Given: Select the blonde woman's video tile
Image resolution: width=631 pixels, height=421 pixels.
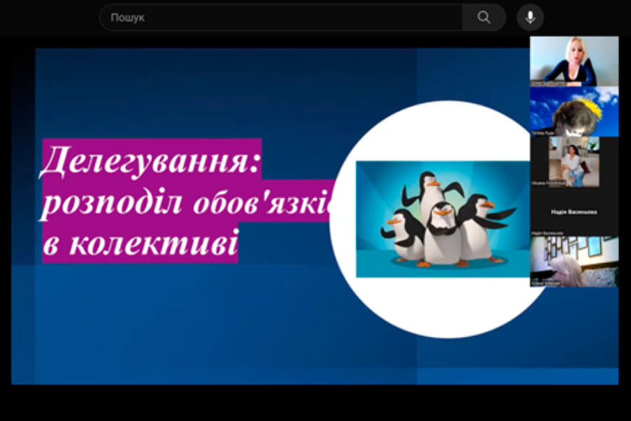Looking at the screenshot, I should (574, 61).
